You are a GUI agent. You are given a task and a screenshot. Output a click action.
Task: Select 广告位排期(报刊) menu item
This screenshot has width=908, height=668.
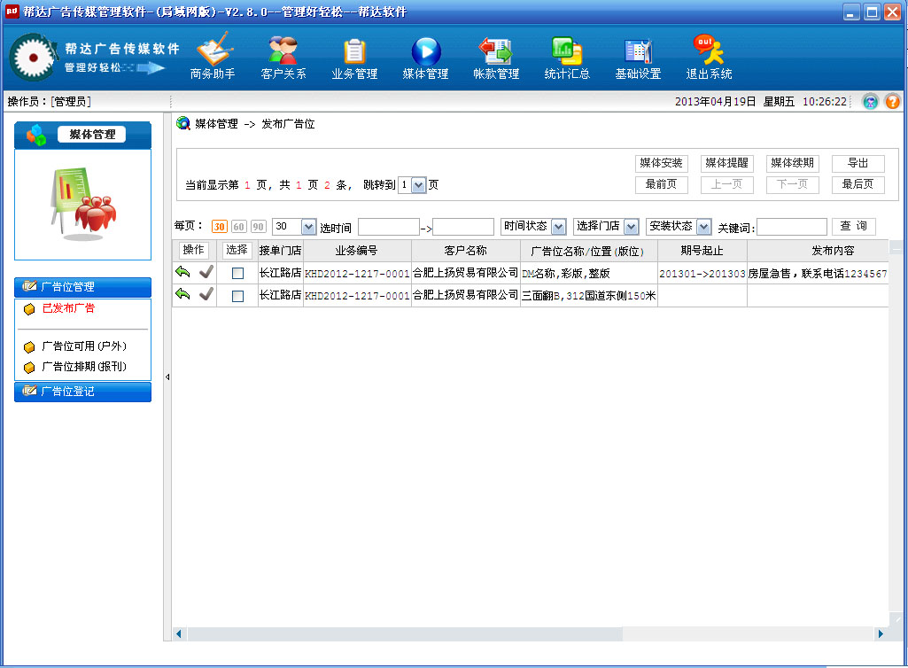pos(84,367)
